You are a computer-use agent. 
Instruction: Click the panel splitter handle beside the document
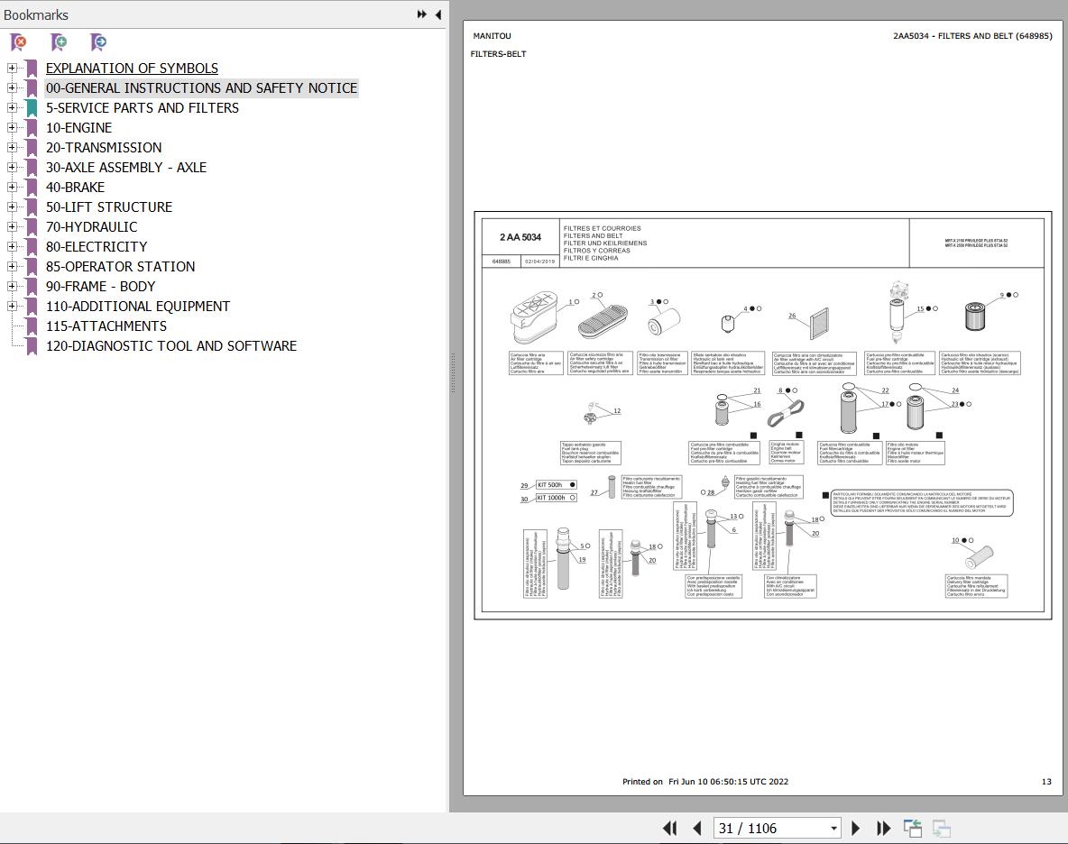(x=453, y=372)
